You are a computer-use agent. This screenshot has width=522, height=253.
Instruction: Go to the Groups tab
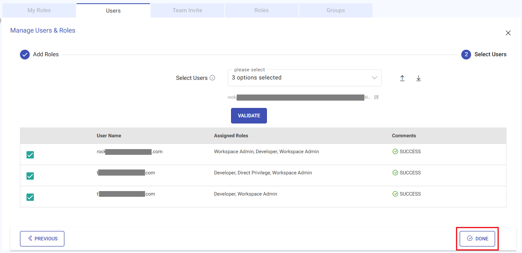335,10
